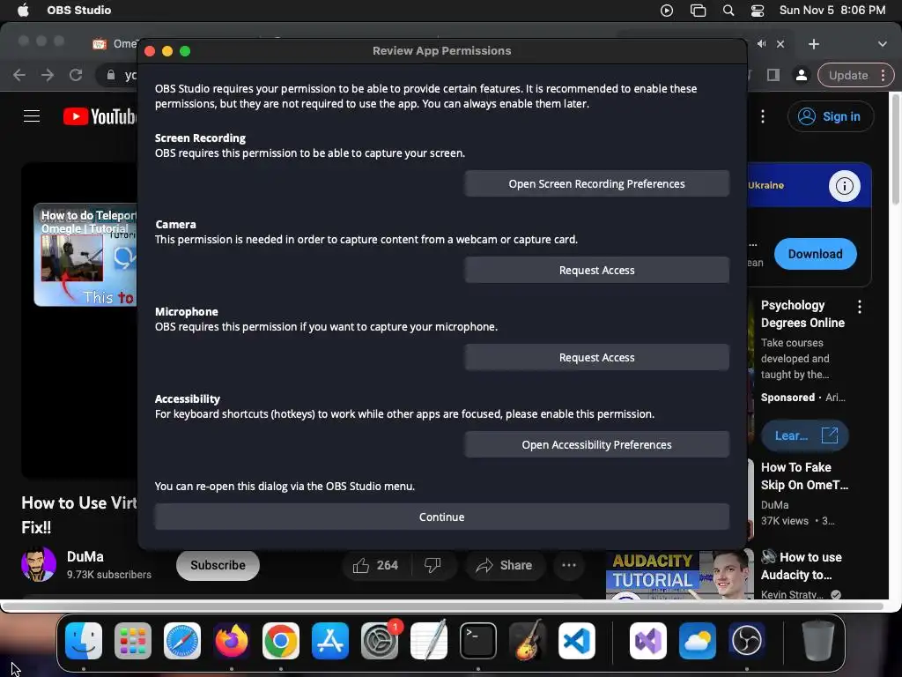This screenshot has width=902, height=677.
Task: Open Accessibility Preferences button
Action: pos(596,444)
